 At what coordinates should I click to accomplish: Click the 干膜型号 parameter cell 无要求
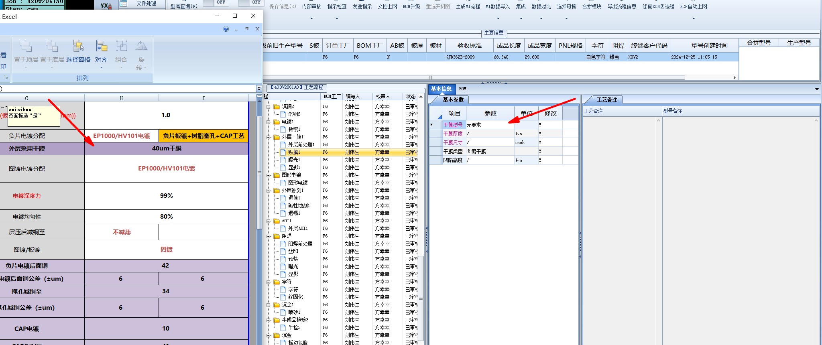coord(490,125)
